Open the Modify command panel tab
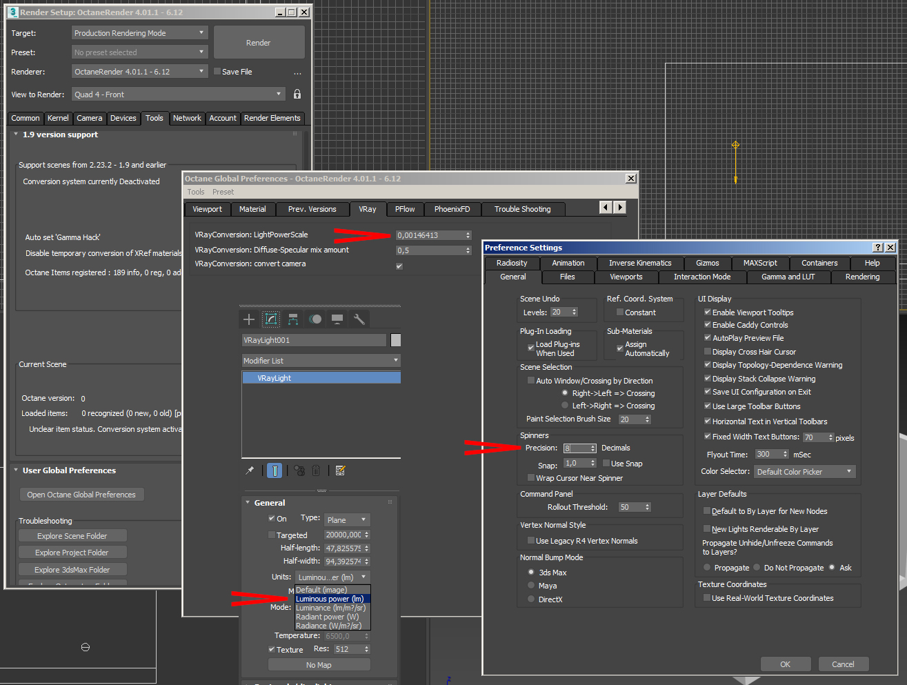The height and width of the screenshot is (685, 907). click(x=271, y=319)
